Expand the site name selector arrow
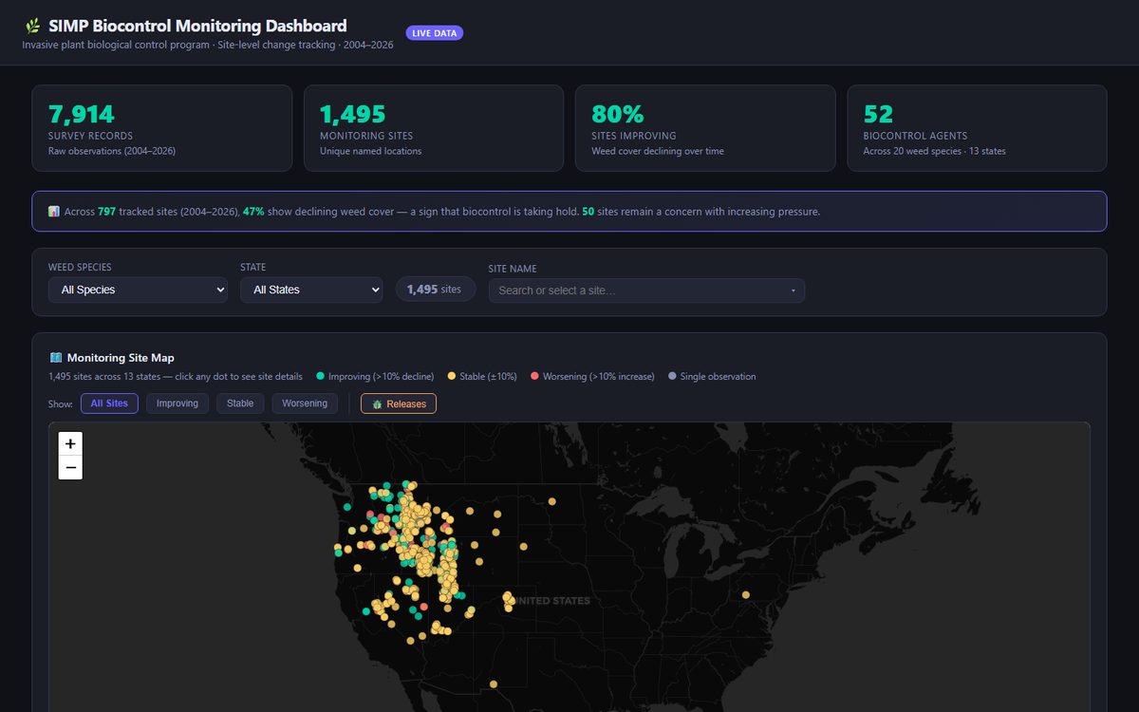 click(x=793, y=290)
